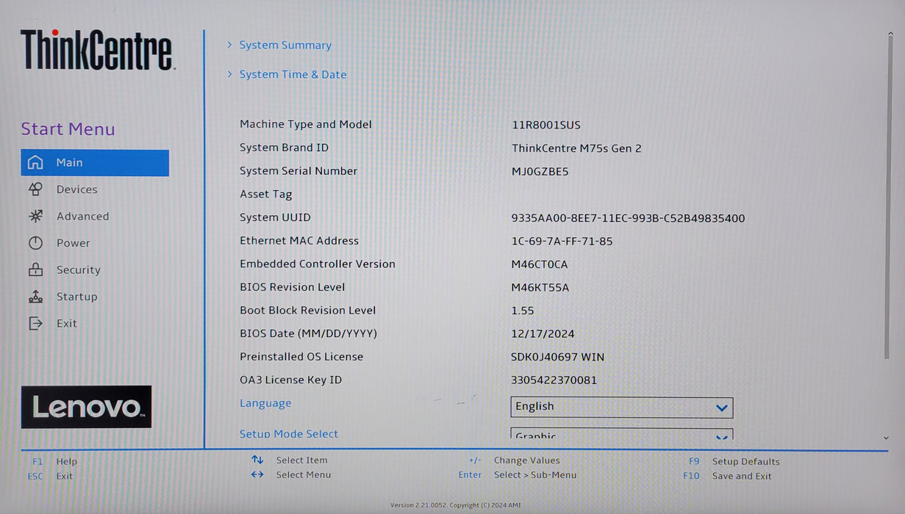905x514 pixels.
Task: Click the Asset Tag label
Action: click(266, 195)
